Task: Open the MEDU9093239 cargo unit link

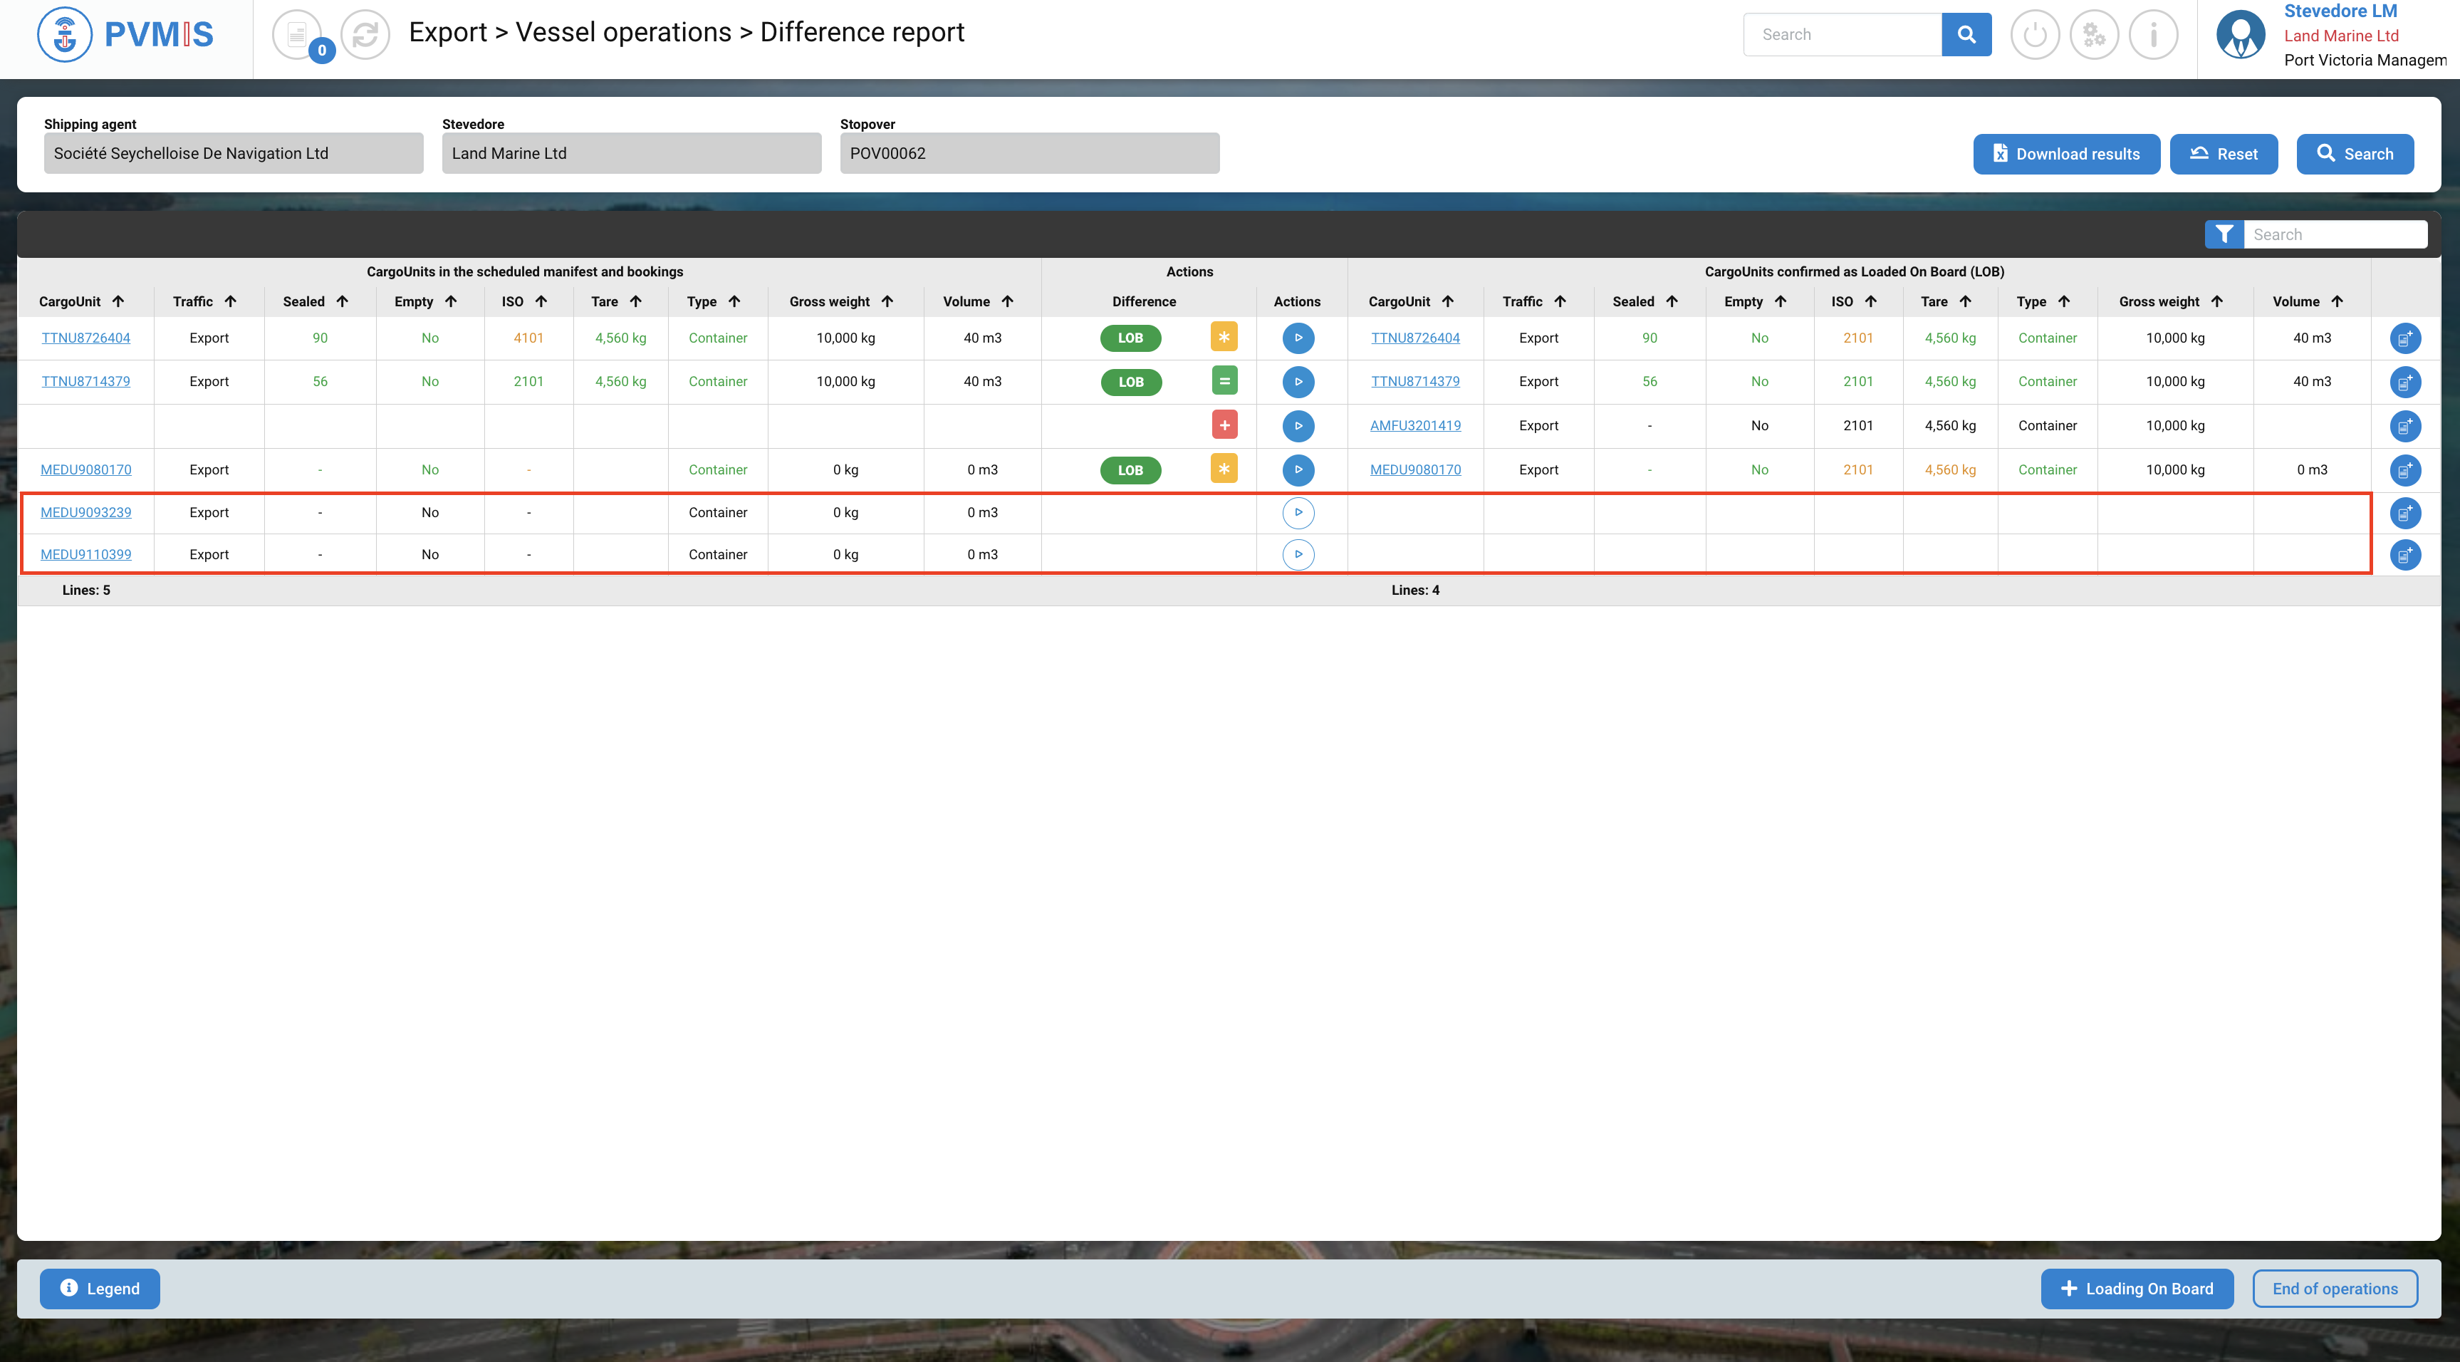Action: coord(86,513)
